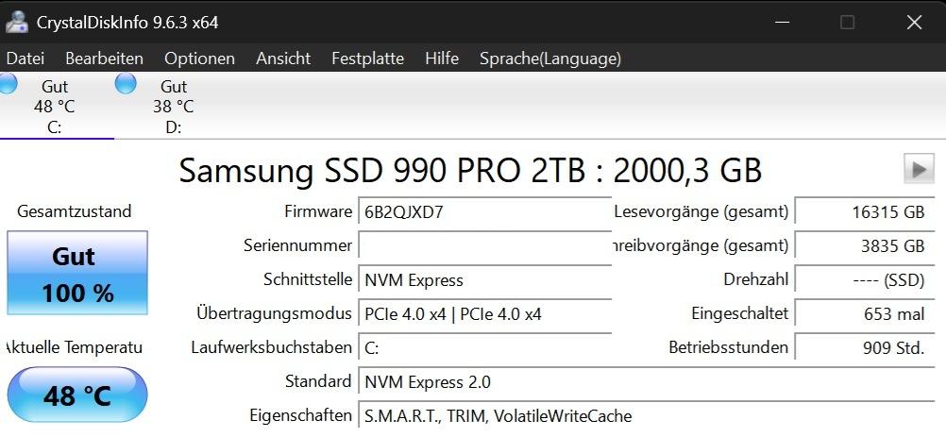Open the Datei menu
The width and height of the screenshot is (946, 437).
pos(25,59)
